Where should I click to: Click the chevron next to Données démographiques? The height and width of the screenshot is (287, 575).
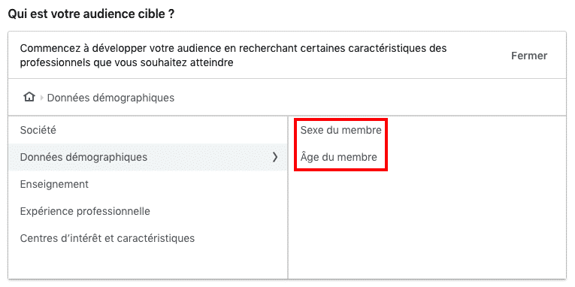tap(275, 157)
